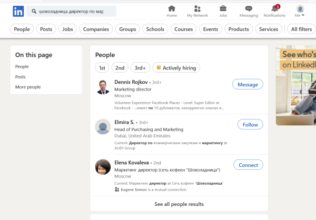The image size is (316, 220).
Task: Message Dennis Rojkov
Action: (x=248, y=84)
